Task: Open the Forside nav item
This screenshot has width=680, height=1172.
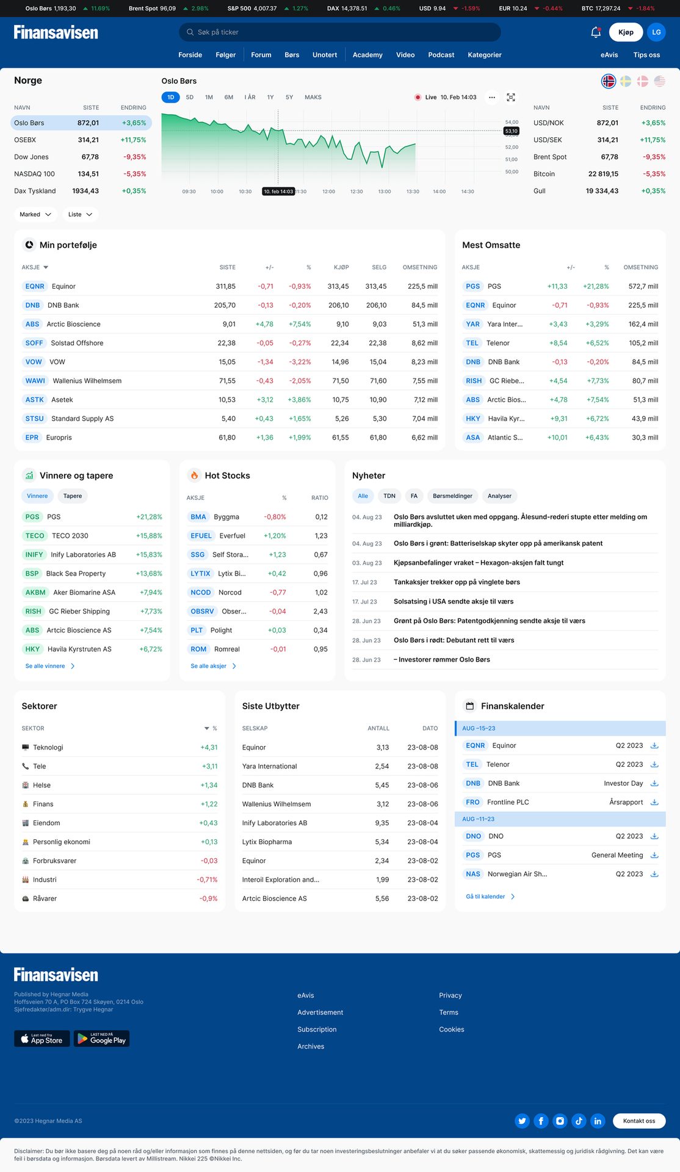Action: 190,55
